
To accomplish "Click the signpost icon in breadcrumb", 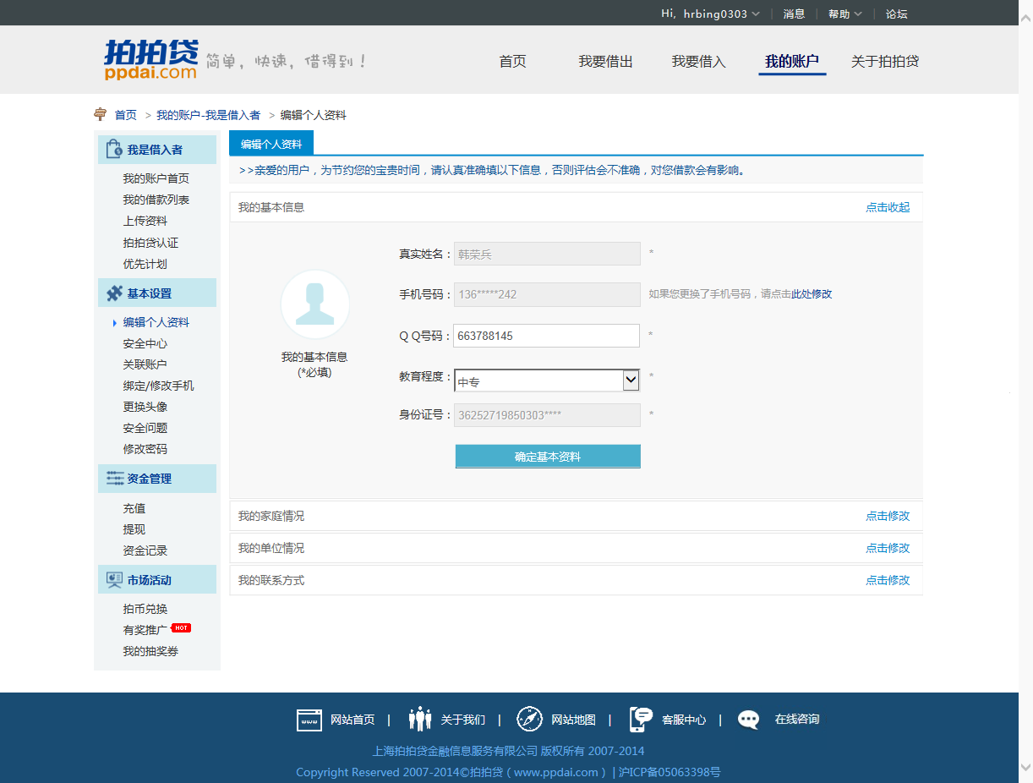I will (101, 115).
